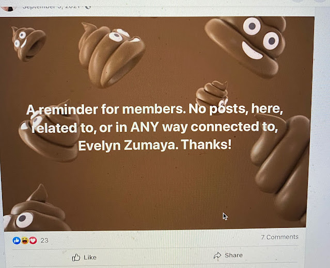Click the red heart Love reaction

click(x=33, y=240)
